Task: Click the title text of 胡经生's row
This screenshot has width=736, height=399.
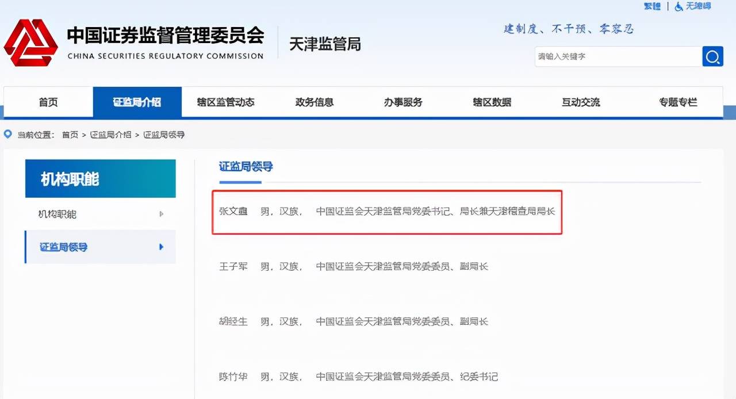Action: point(402,321)
